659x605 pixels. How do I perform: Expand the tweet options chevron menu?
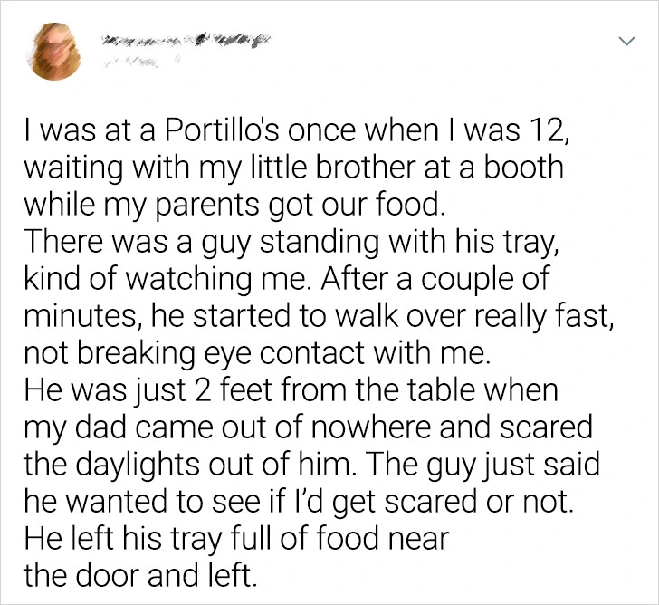tap(625, 43)
